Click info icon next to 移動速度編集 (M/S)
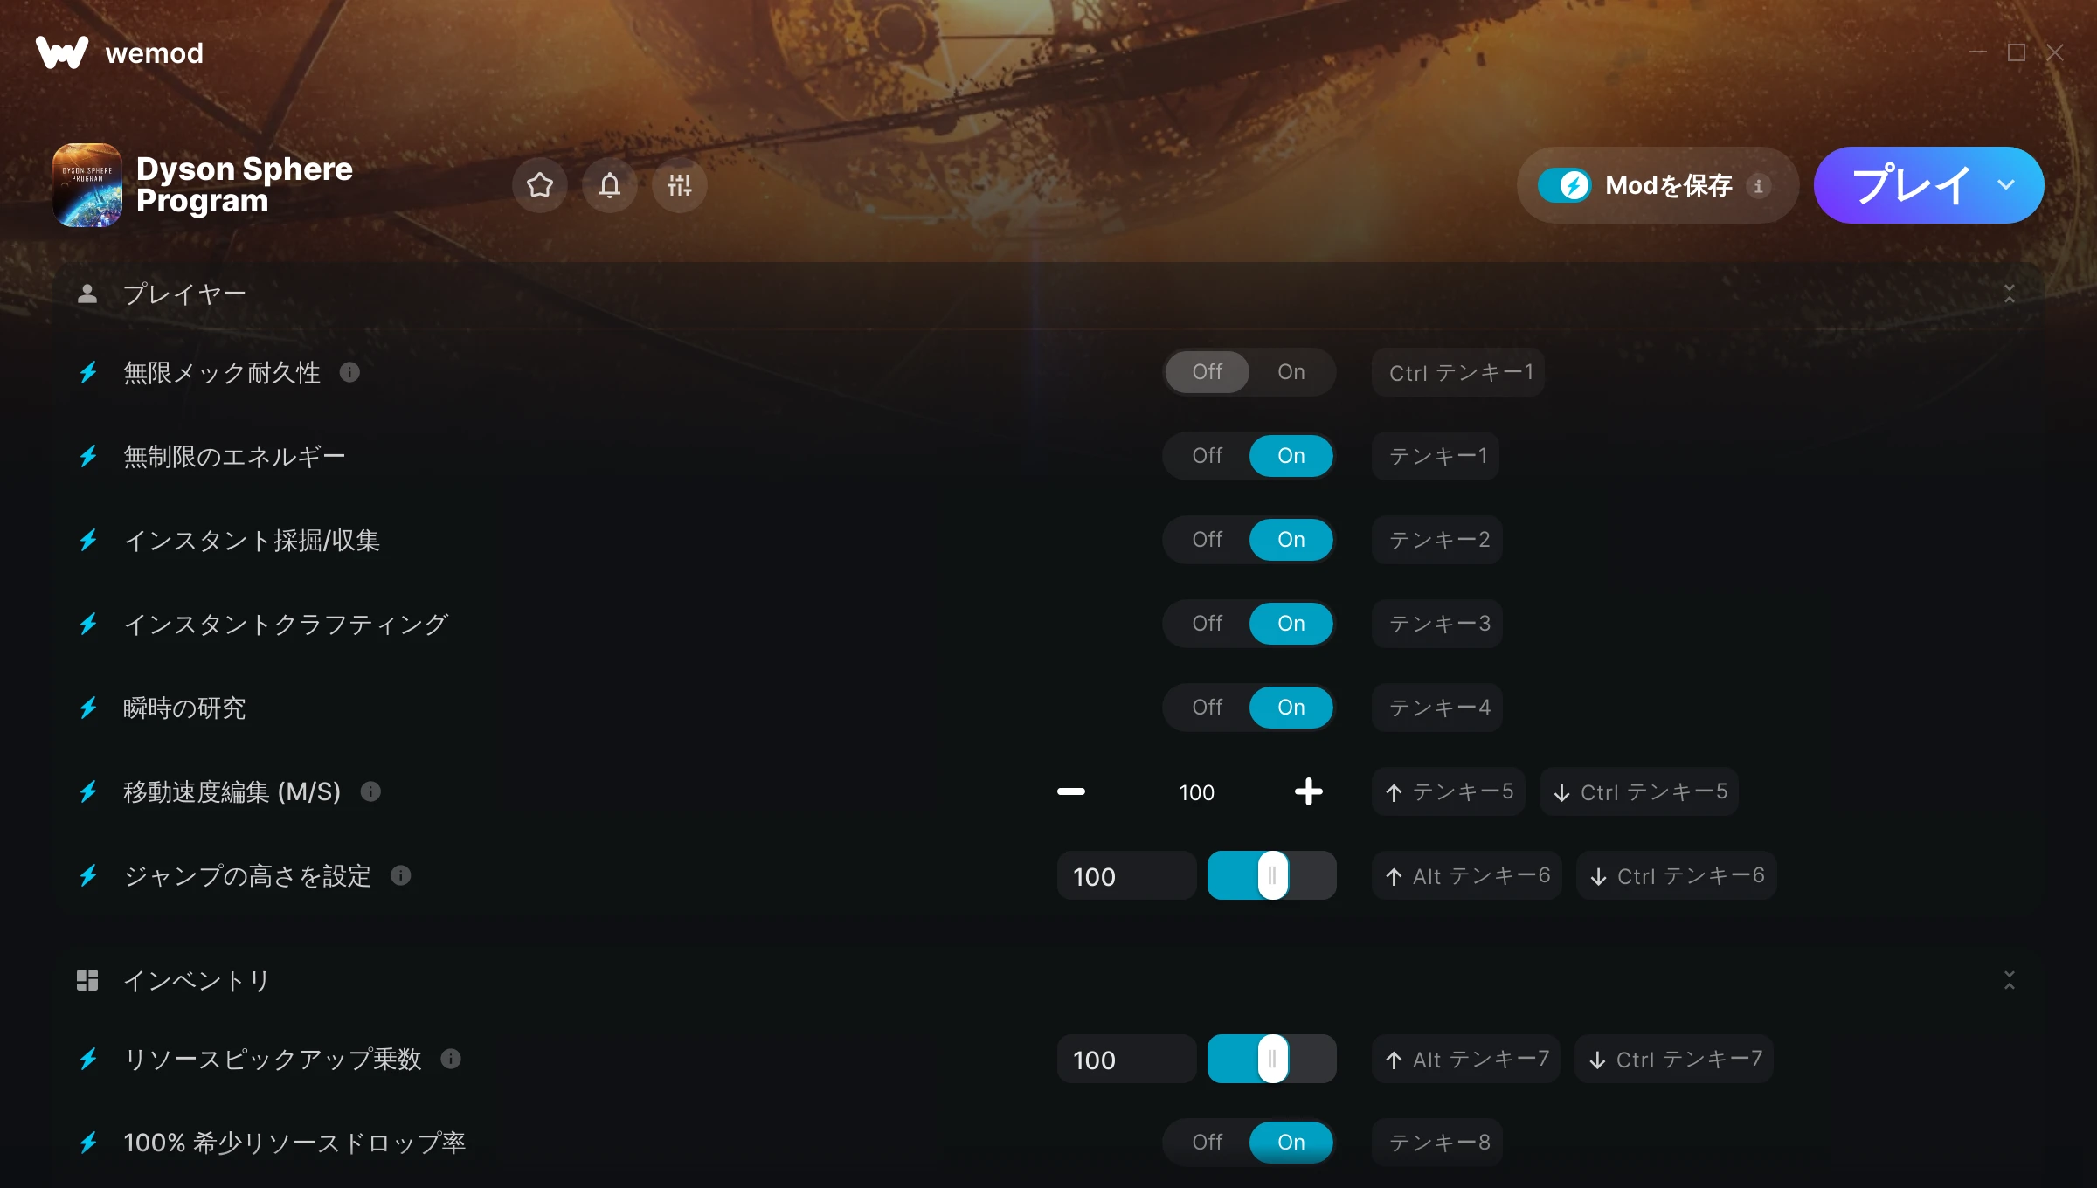The height and width of the screenshot is (1188, 2097). tap(370, 791)
